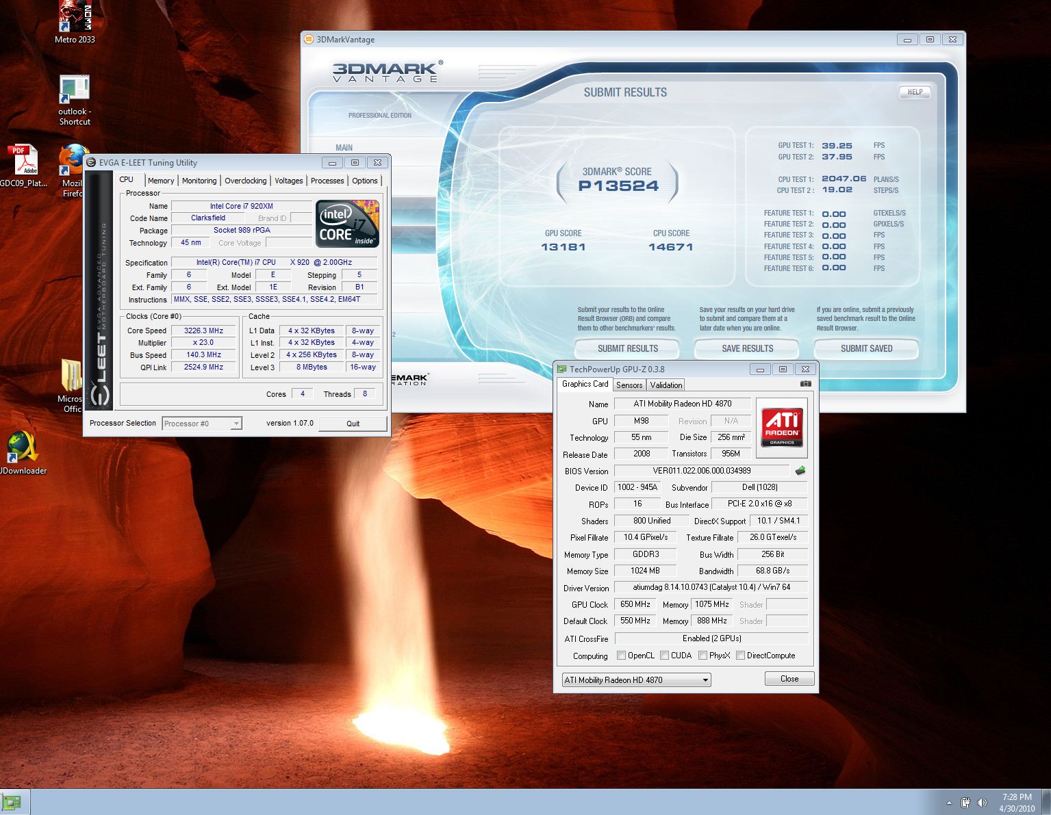Enable the OpenCL checkbox in GPU-Z

pyautogui.click(x=621, y=656)
